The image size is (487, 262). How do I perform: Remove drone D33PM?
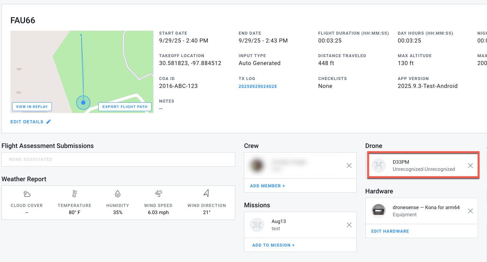(x=470, y=165)
